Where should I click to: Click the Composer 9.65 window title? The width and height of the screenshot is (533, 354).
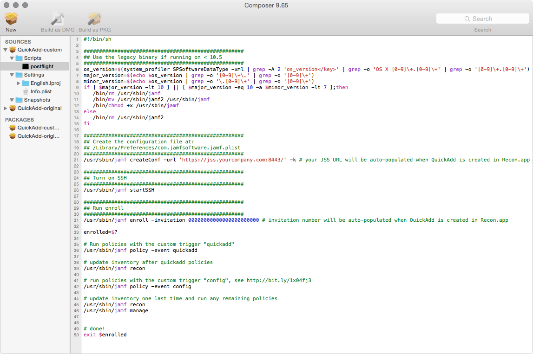click(266, 6)
